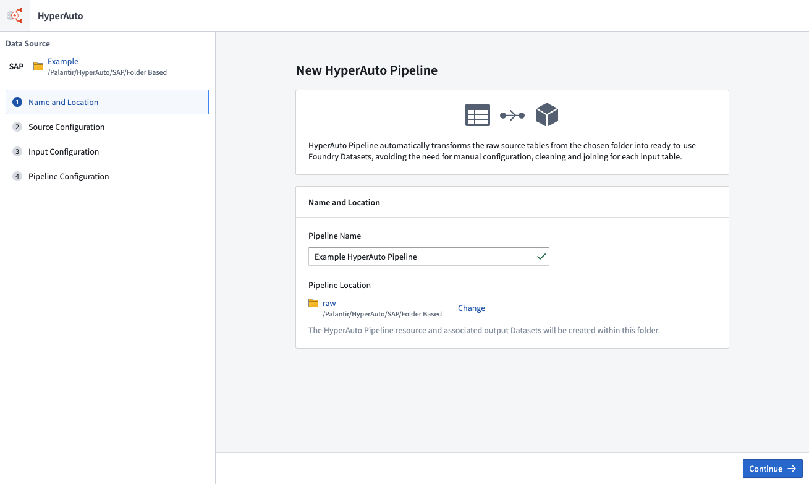Click the step 4 number badge

[17, 176]
